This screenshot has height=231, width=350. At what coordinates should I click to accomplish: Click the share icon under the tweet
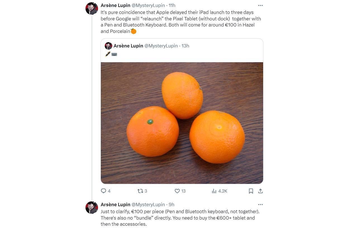[x=260, y=191]
